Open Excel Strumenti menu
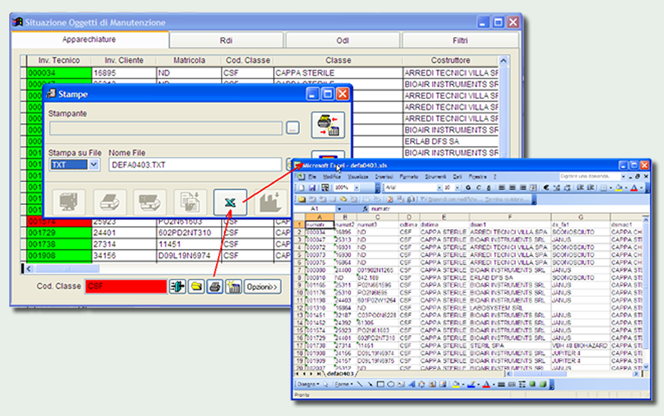This screenshot has height=416, width=664. [436, 176]
